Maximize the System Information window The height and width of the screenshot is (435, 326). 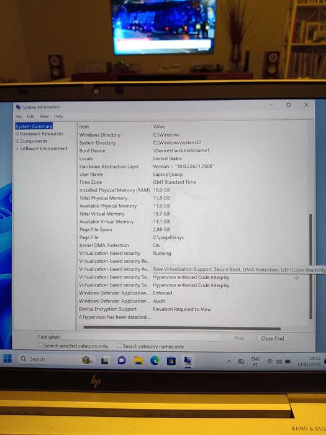289,105
